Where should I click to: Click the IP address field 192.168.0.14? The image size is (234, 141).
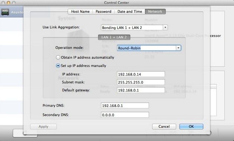pyautogui.click(x=141, y=74)
